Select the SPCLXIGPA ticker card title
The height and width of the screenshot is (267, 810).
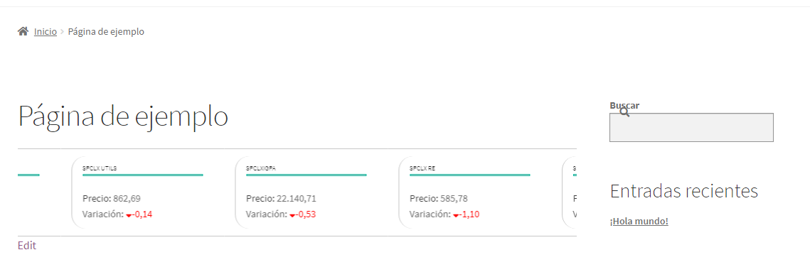[261, 168]
